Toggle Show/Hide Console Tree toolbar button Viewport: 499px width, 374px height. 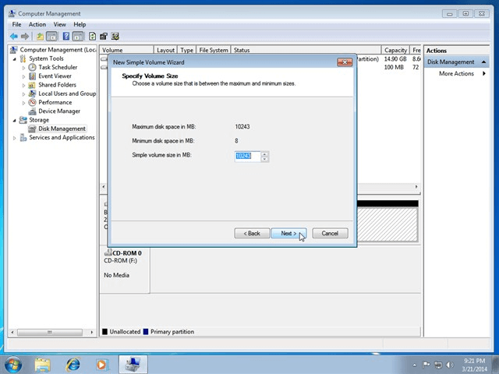coord(51,37)
